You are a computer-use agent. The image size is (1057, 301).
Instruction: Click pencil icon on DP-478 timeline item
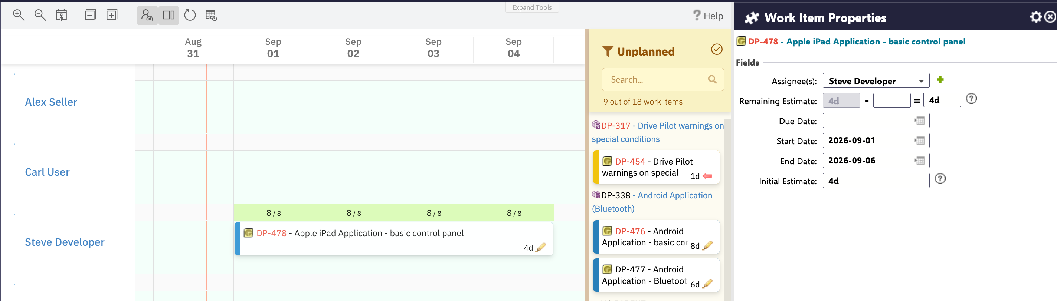[541, 247]
